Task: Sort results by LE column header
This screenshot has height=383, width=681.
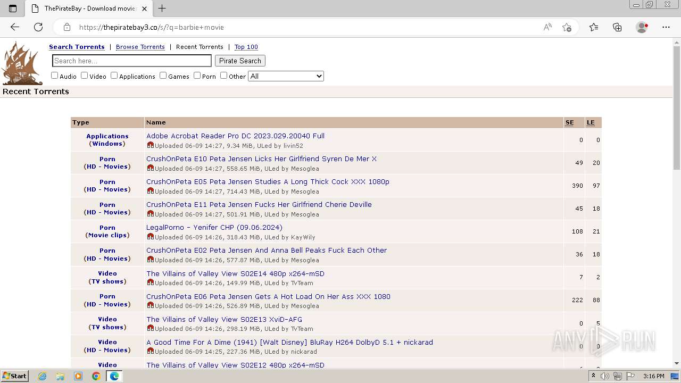Action: (x=591, y=122)
